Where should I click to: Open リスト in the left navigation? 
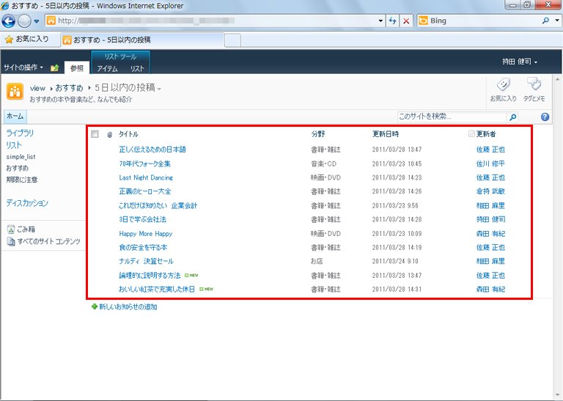(14, 145)
